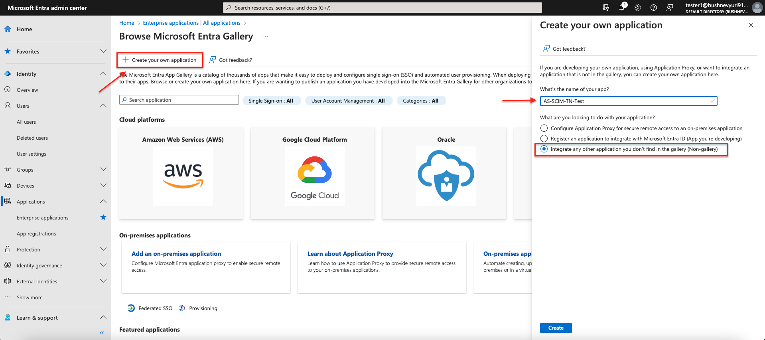The width and height of the screenshot is (765, 340).
Task: Close the Create your own application panel
Action: [x=751, y=25]
